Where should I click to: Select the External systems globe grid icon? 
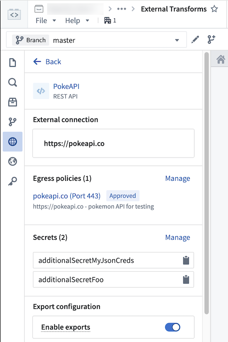(x=12, y=142)
